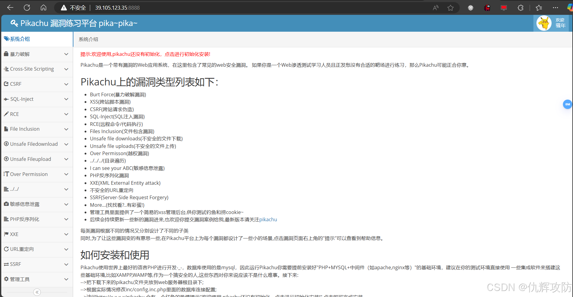Open the ../../ directory traversal menu
573x297 pixels.
tap(37, 189)
